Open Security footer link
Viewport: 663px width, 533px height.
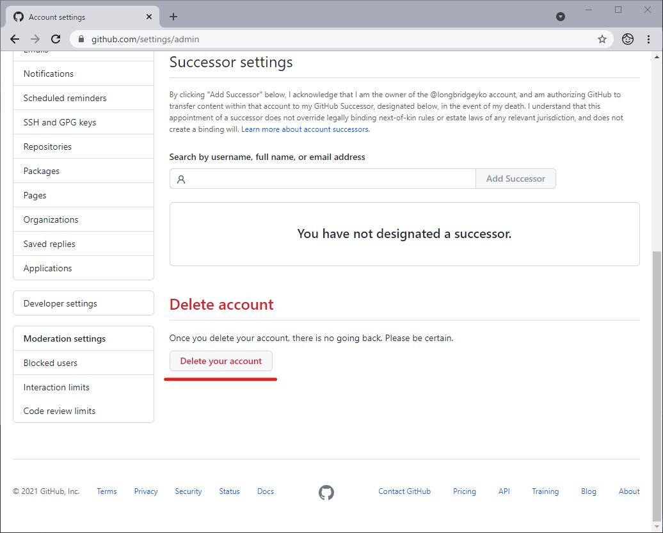pos(188,491)
